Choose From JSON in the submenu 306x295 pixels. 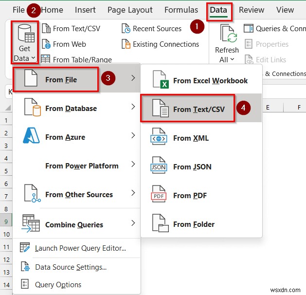point(201,166)
